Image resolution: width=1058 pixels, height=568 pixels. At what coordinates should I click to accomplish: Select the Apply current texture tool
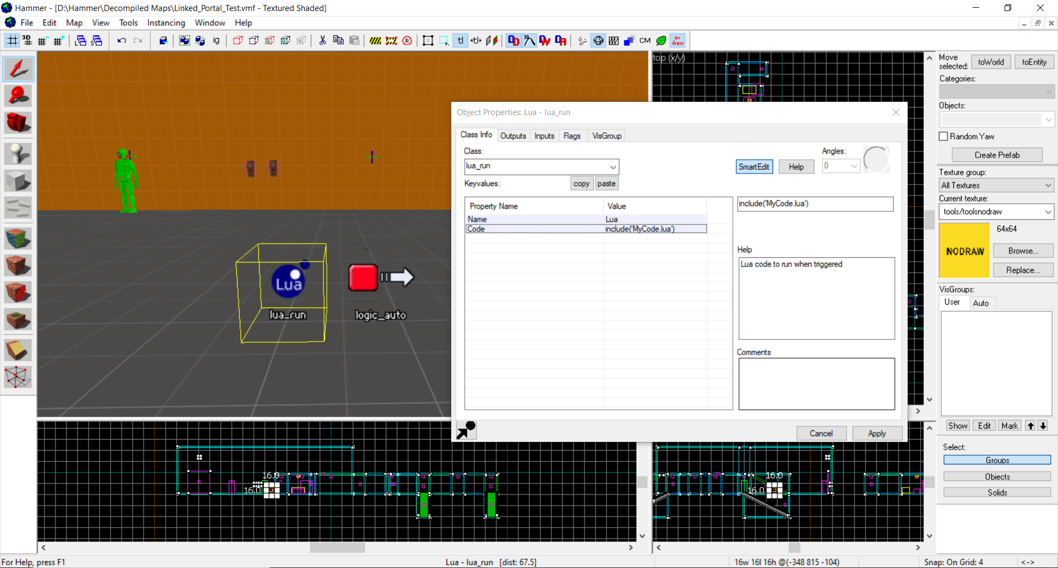click(x=18, y=266)
